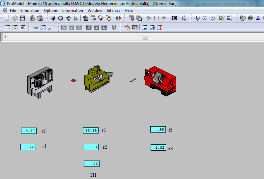Click the Open model folder icon

click(x=15, y=18)
